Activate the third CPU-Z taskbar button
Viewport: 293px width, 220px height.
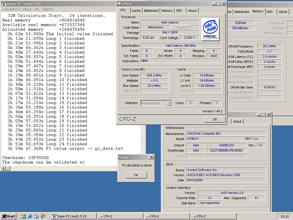(213, 216)
